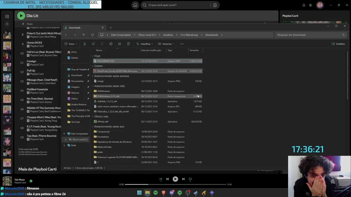The height and width of the screenshot is (197, 351).
Task: Sort by the Nome column header
Action: click(x=99, y=50)
